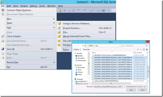This screenshot has height=97, width=163.
Task: Click the Close Solution icon
Action: pyautogui.click(x=3, y=36)
